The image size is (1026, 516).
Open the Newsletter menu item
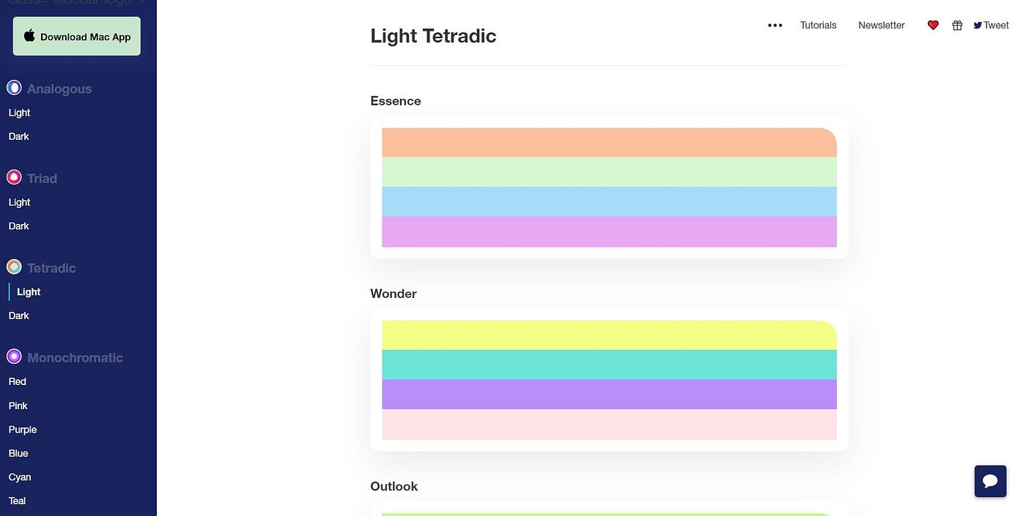pyautogui.click(x=881, y=25)
